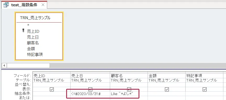Click the テーブル cell under 売上日
Screen dimensions: 226x100
click(x=90, y=80)
